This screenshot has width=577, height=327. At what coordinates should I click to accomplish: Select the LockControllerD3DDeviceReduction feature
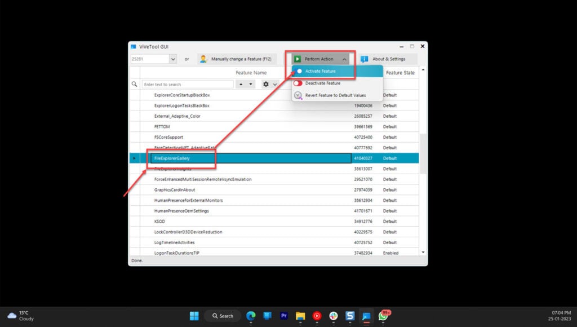click(x=188, y=232)
